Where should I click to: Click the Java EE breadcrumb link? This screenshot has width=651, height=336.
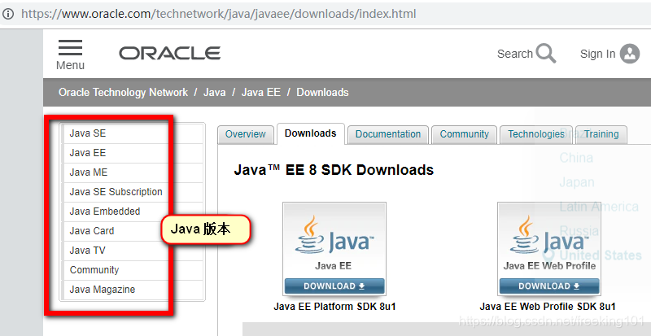[260, 92]
